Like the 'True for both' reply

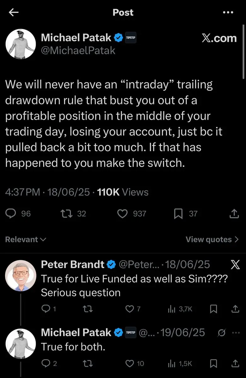(129, 364)
